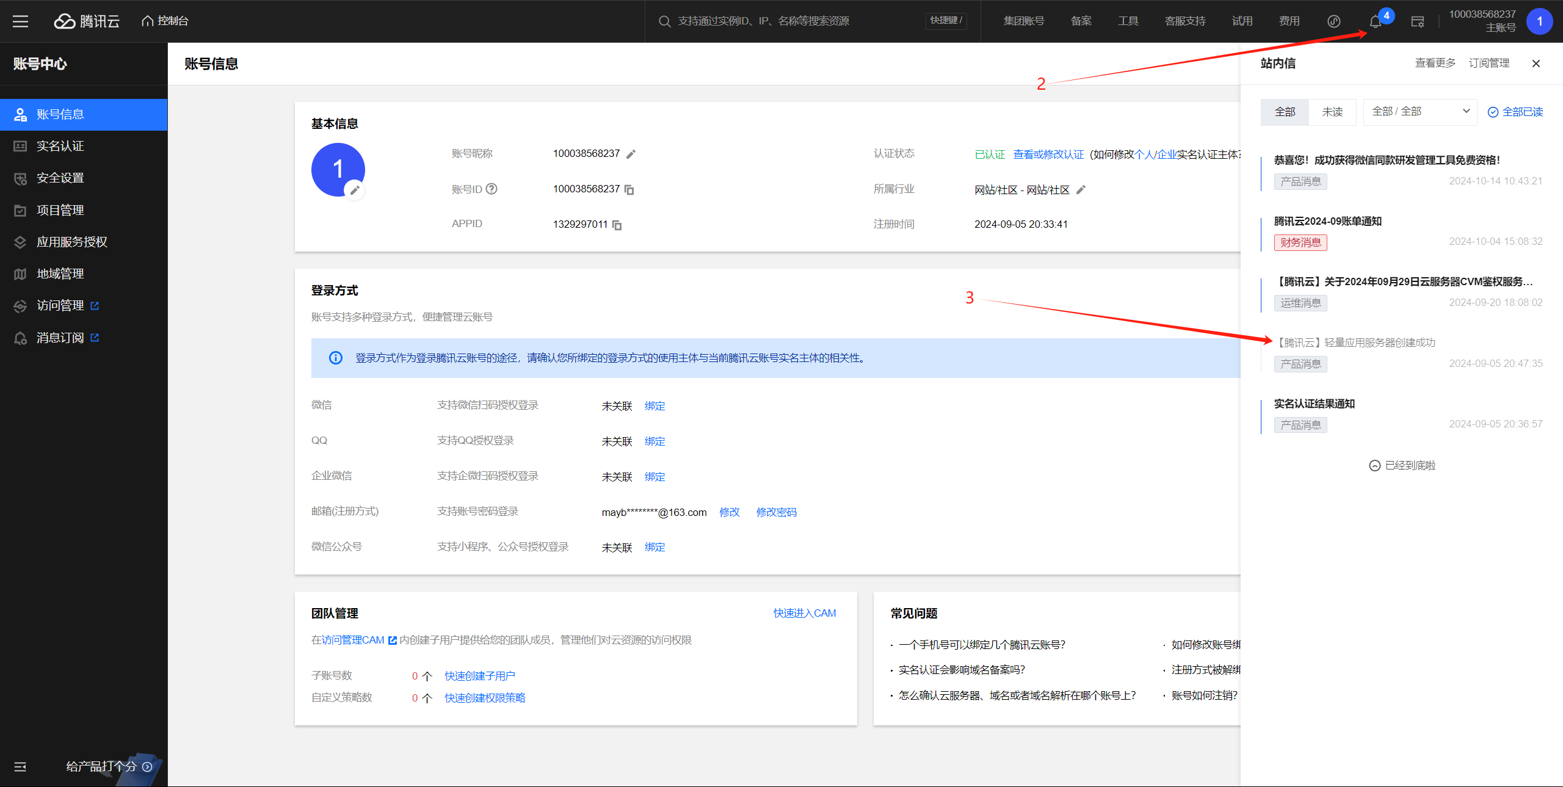Select the 全部 messages filter toggle
The image size is (1563, 787).
pyautogui.click(x=1285, y=112)
